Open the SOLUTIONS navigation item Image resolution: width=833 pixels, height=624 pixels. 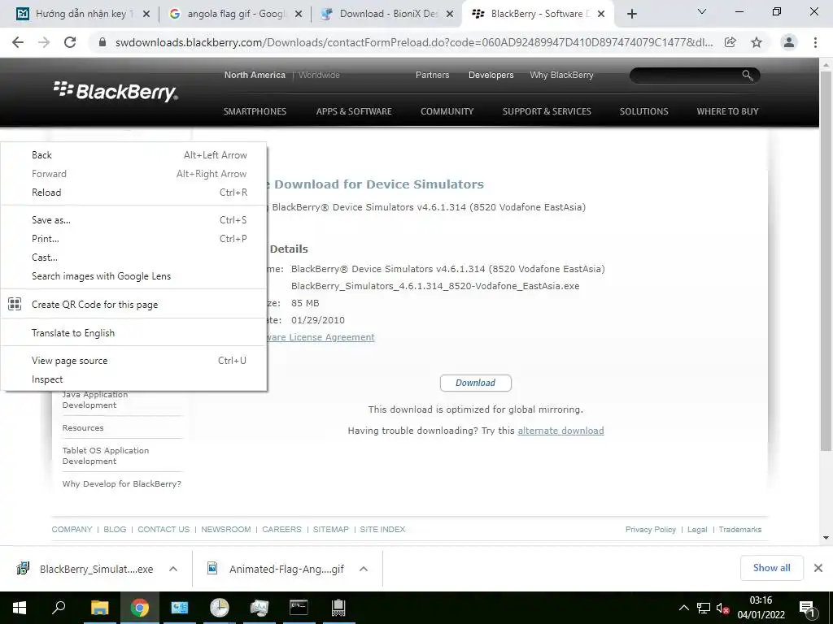644,111
